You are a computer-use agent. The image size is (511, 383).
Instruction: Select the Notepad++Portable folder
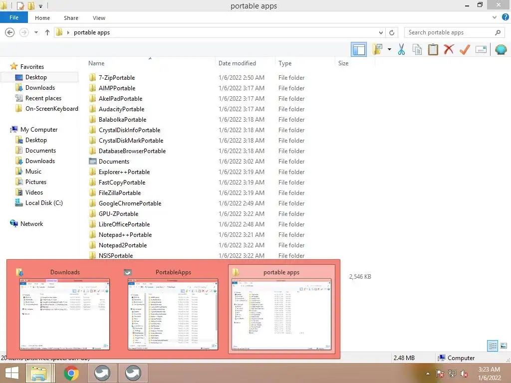[125, 234]
